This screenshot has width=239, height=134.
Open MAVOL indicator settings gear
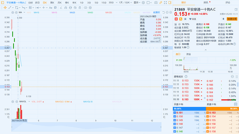13,102
